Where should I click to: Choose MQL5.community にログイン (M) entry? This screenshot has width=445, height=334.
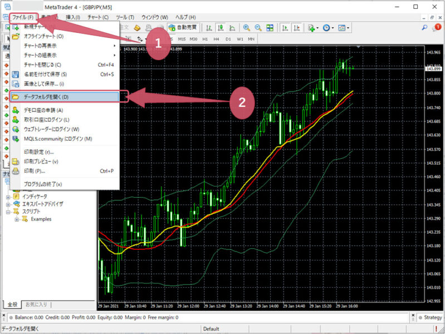pyautogui.click(x=65, y=139)
